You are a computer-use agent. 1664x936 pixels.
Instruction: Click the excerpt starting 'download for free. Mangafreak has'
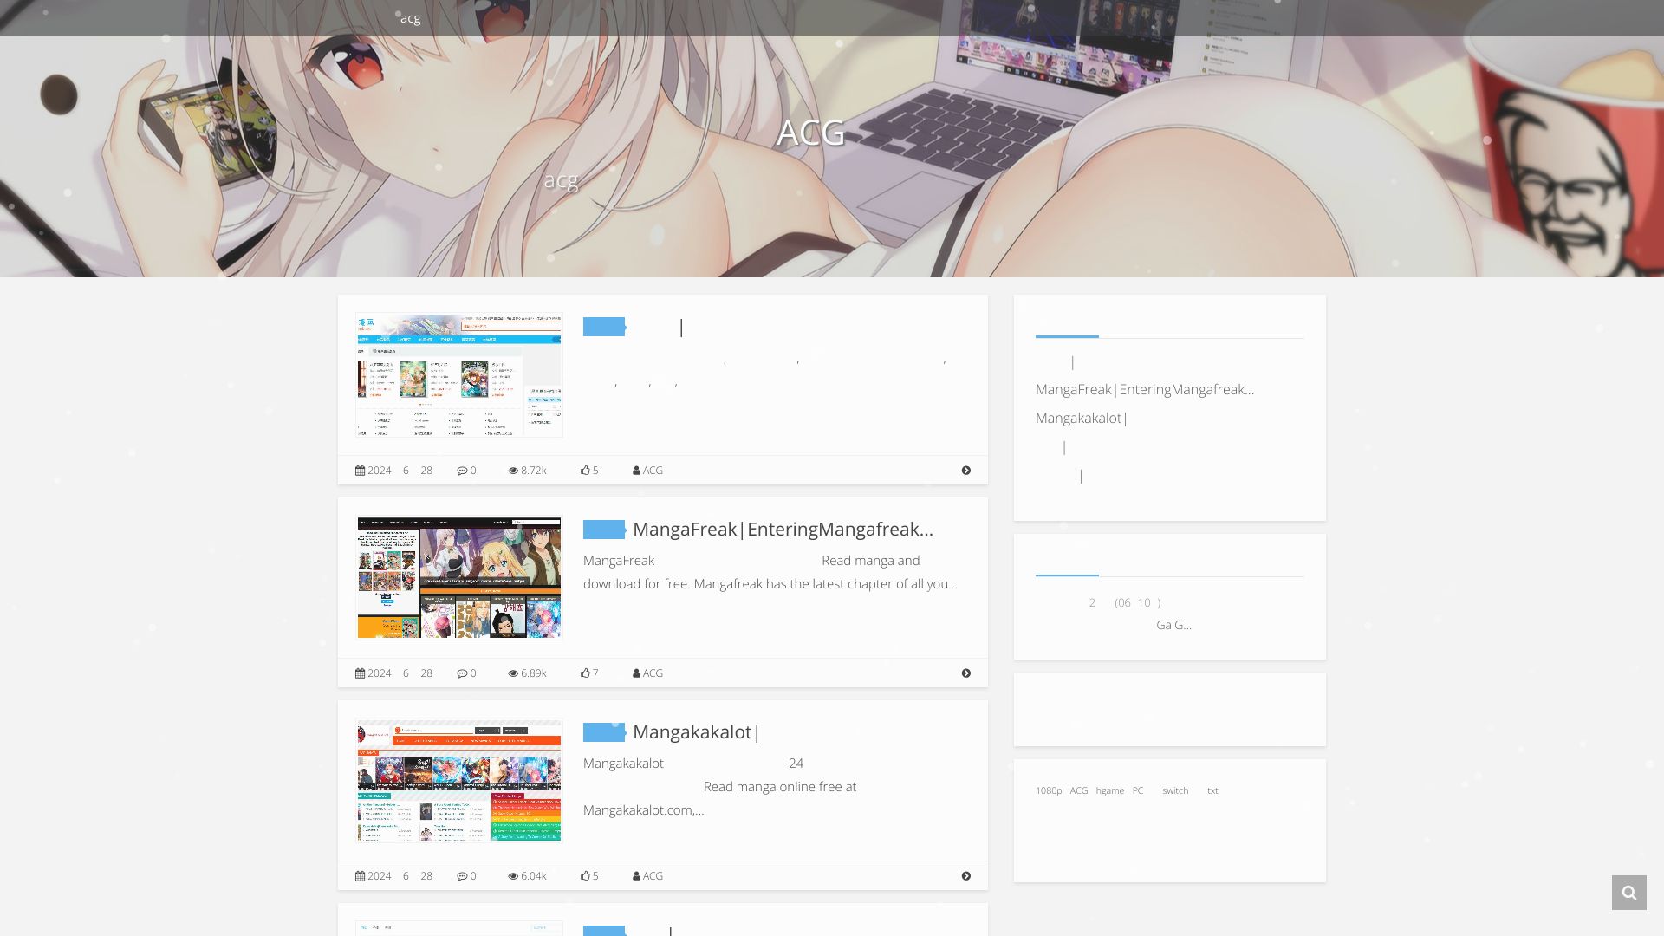[x=770, y=584]
